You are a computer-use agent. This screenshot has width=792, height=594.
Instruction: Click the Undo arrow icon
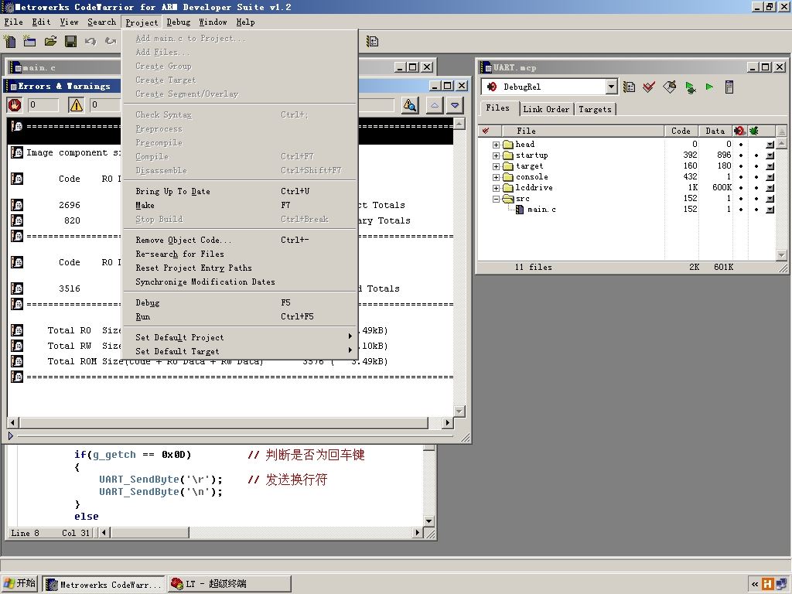pos(90,41)
